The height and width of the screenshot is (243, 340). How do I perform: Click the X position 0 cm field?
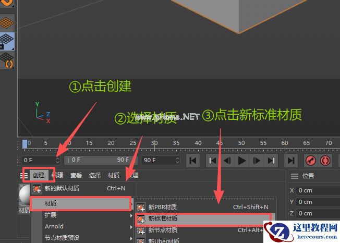tap(318, 190)
